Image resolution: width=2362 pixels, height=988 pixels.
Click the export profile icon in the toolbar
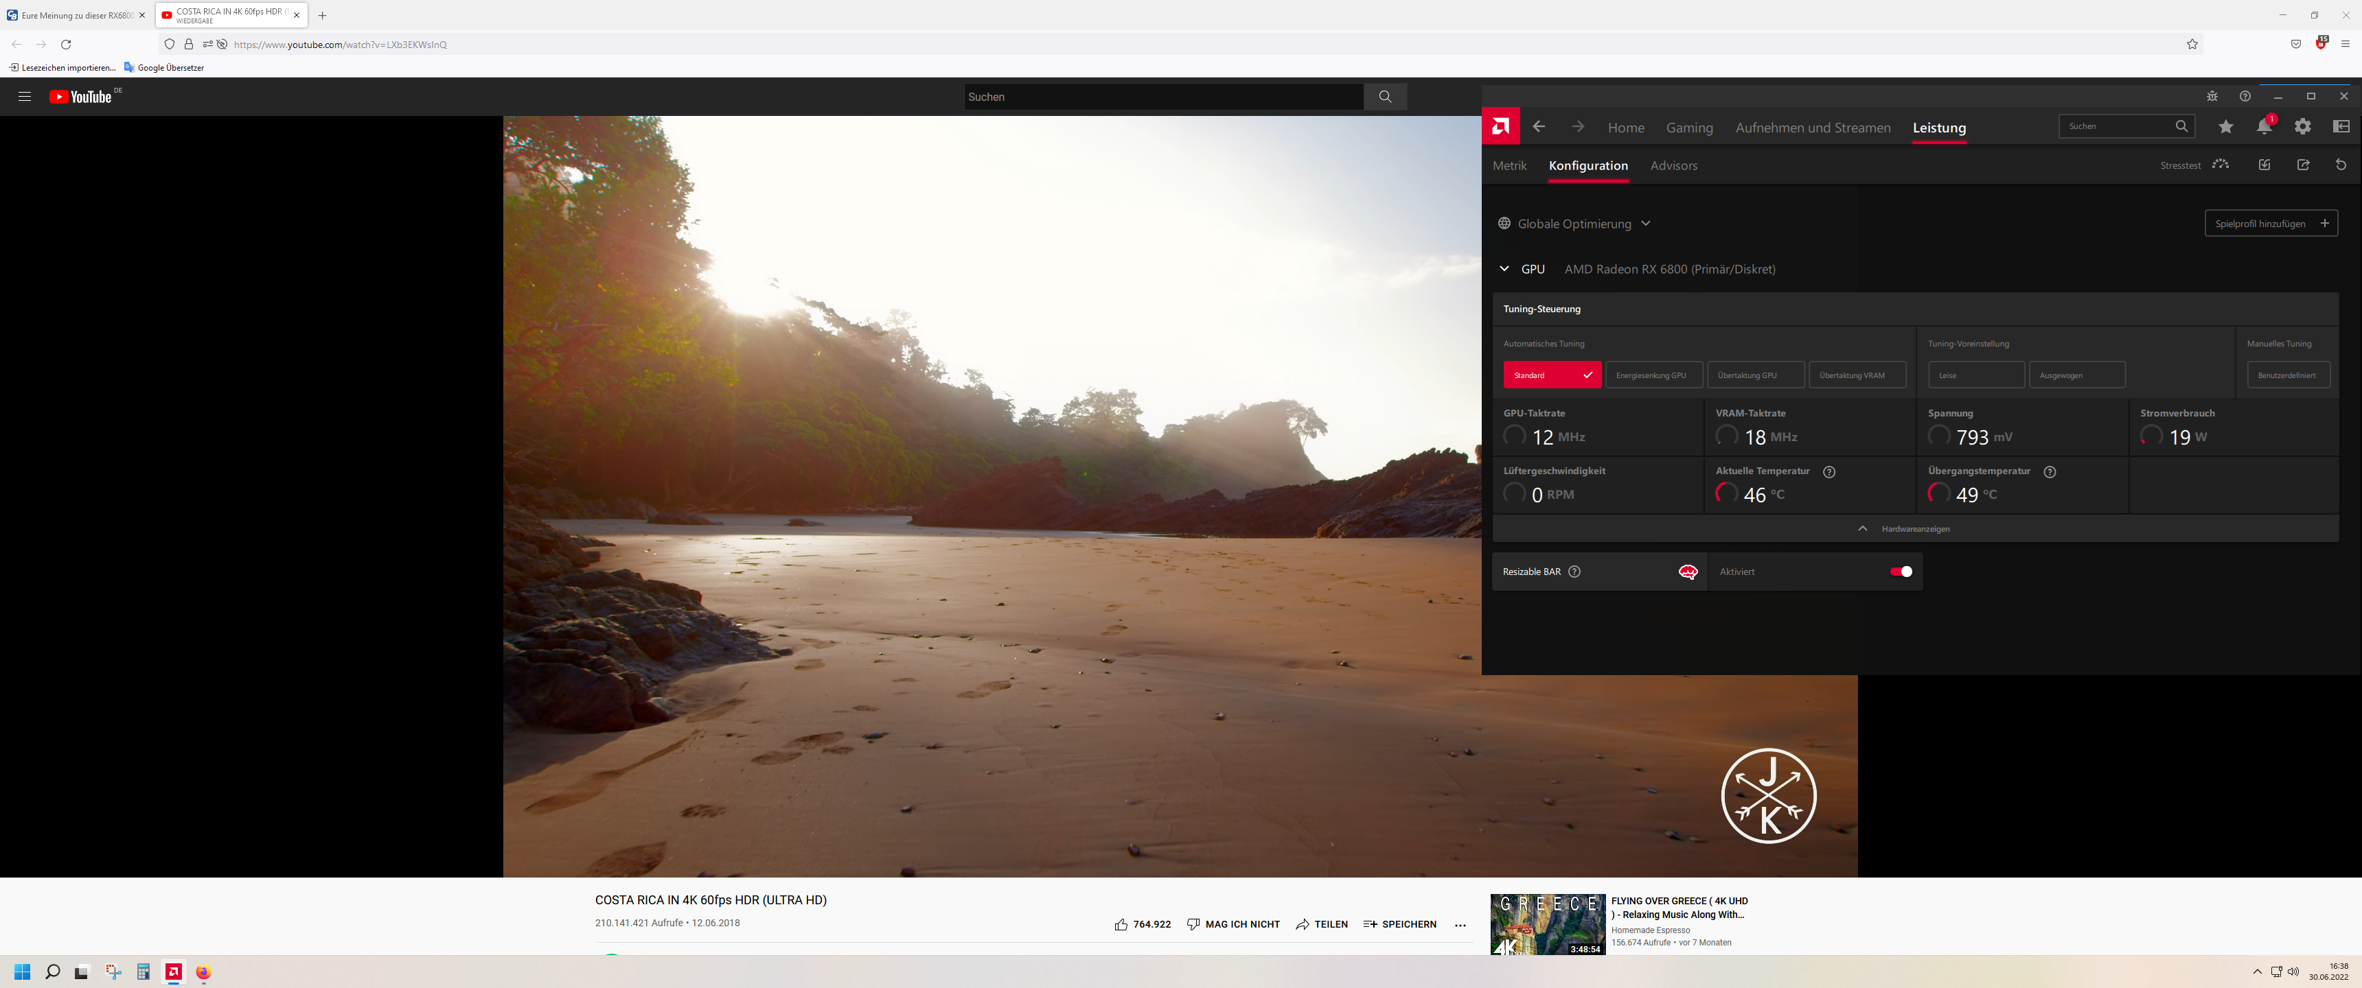[2304, 164]
